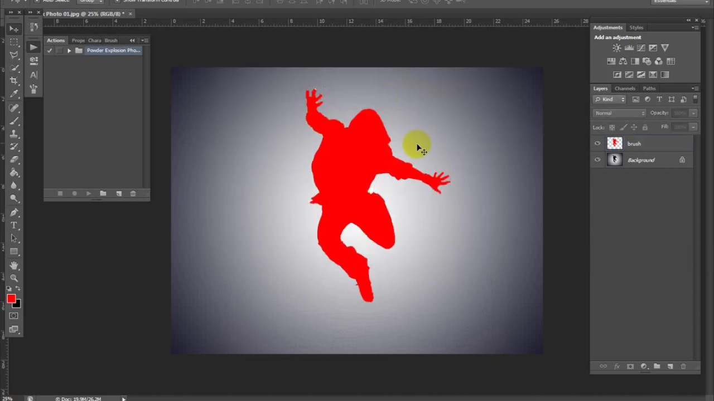
Task: Switch to the Styles tab
Action: [636, 28]
